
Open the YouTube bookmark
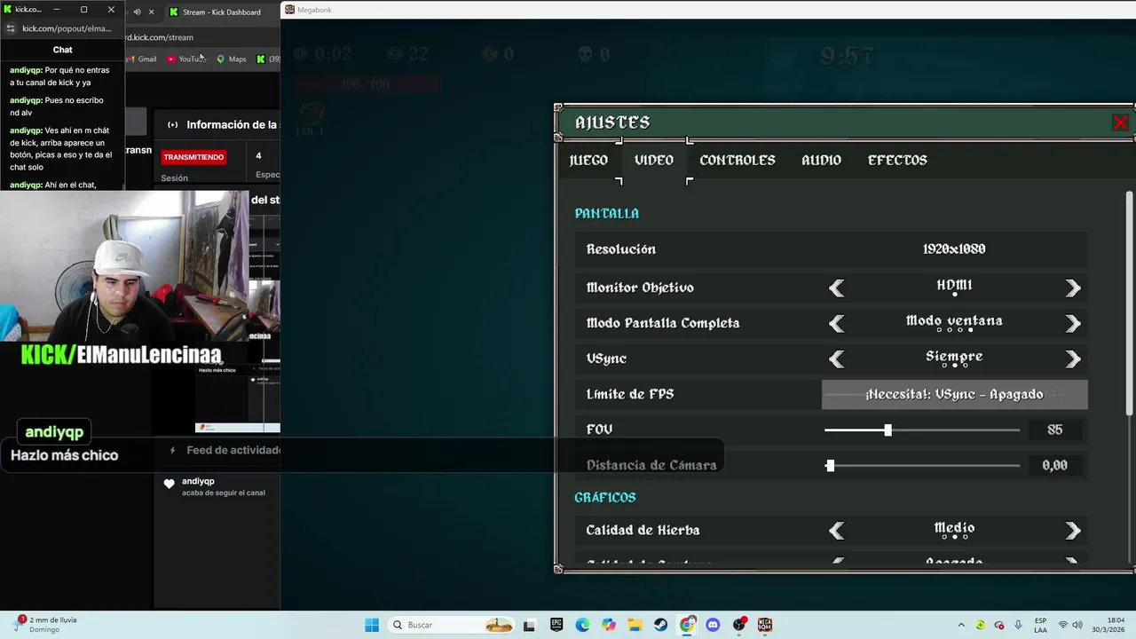point(186,59)
